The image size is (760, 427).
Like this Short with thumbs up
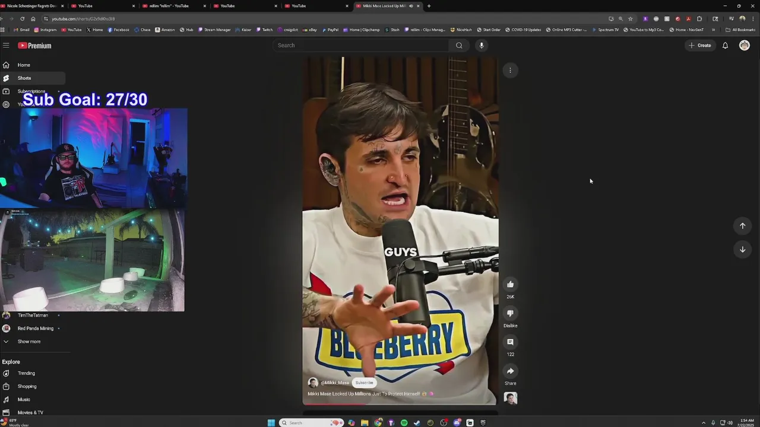510,284
